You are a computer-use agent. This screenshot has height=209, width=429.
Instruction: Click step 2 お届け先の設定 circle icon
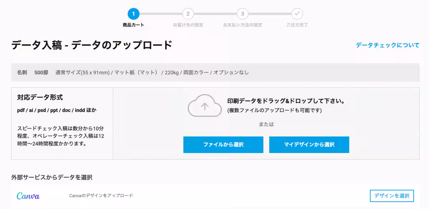click(188, 14)
